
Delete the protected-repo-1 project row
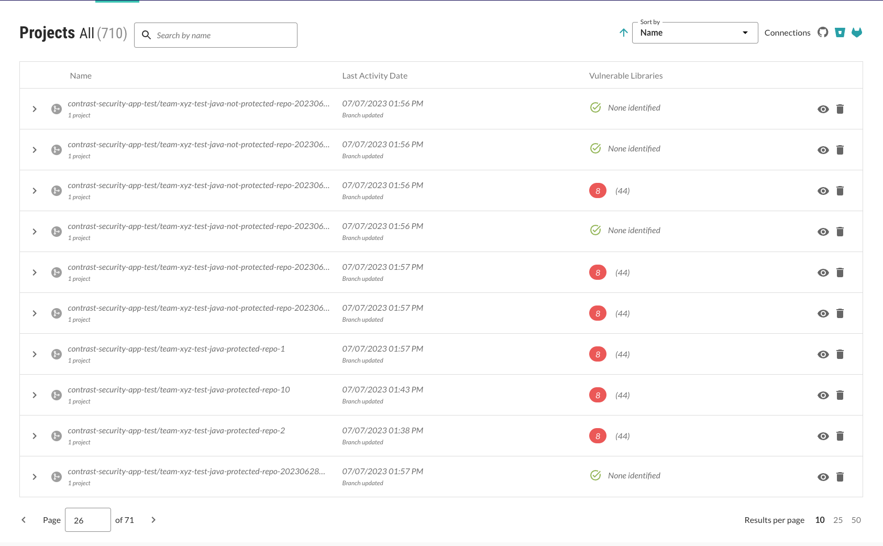pos(840,354)
